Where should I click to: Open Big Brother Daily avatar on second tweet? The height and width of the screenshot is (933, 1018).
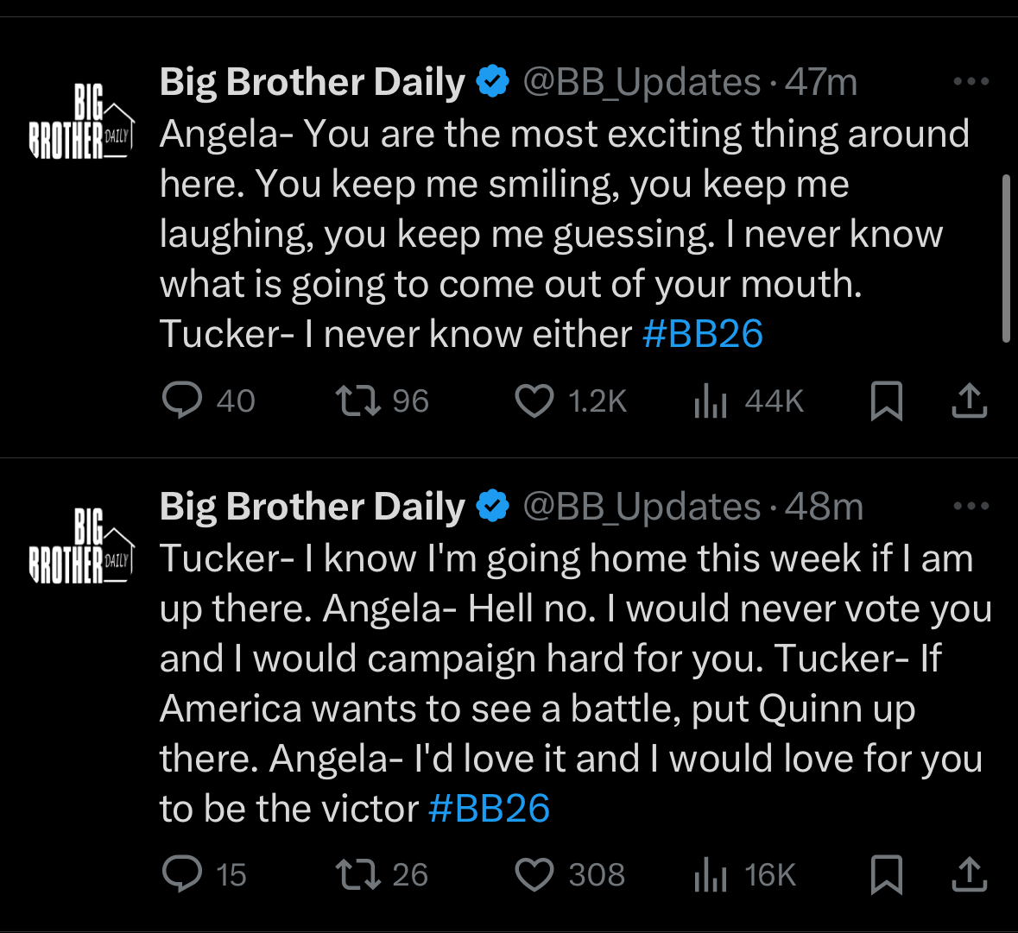pyautogui.click(x=82, y=545)
